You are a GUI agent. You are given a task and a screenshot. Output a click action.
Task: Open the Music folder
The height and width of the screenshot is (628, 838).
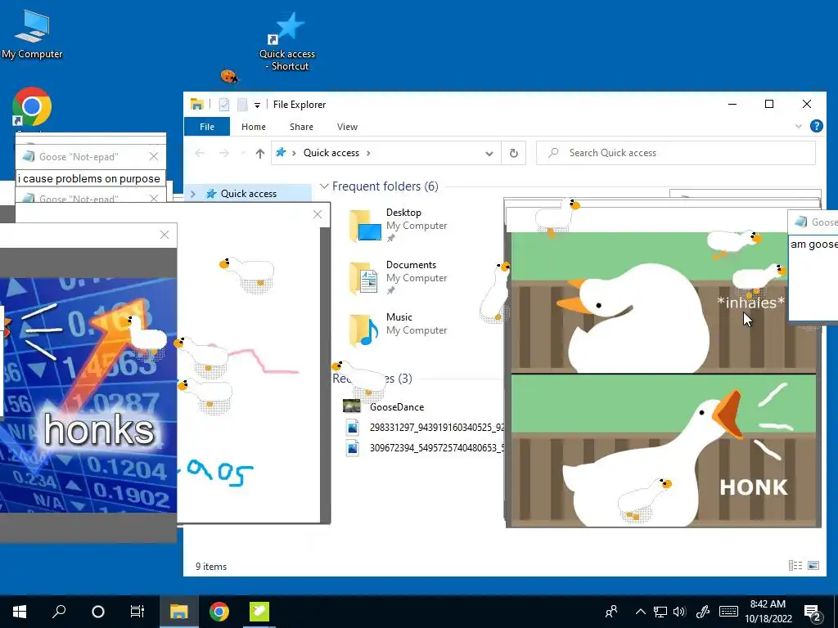399,330
